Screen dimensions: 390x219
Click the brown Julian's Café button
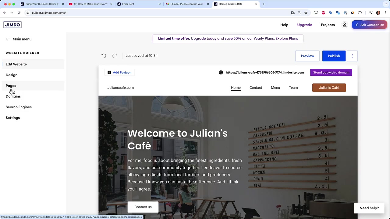tap(329, 88)
